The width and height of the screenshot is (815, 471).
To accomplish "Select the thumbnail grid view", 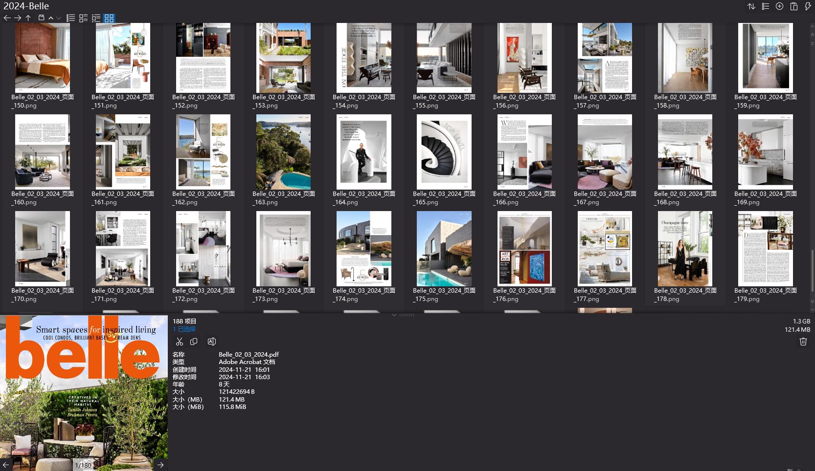I will [109, 18].
